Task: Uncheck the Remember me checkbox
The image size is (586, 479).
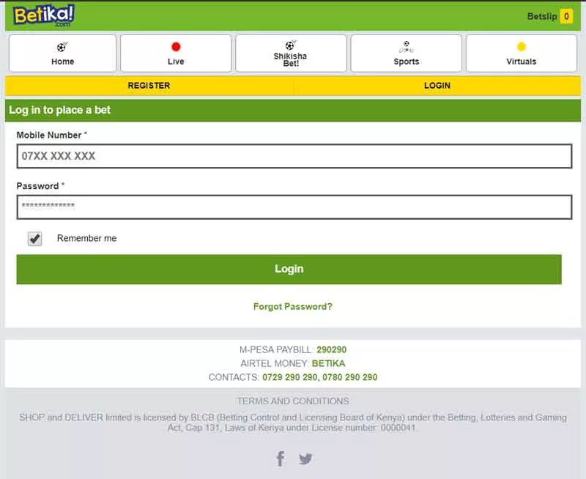Action: [x=34, y=239]
